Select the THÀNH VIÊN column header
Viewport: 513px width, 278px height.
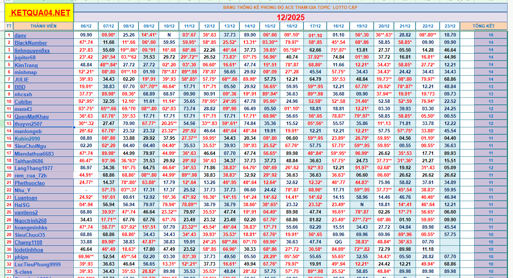pos(43,26)
